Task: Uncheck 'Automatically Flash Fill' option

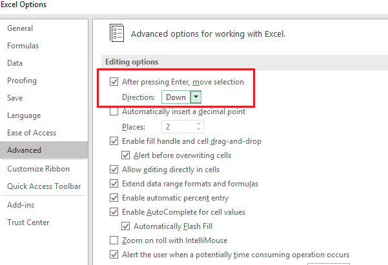Action: pos(126,226)
